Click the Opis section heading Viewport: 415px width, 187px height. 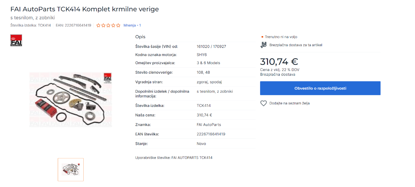click(x=140, y=37)
